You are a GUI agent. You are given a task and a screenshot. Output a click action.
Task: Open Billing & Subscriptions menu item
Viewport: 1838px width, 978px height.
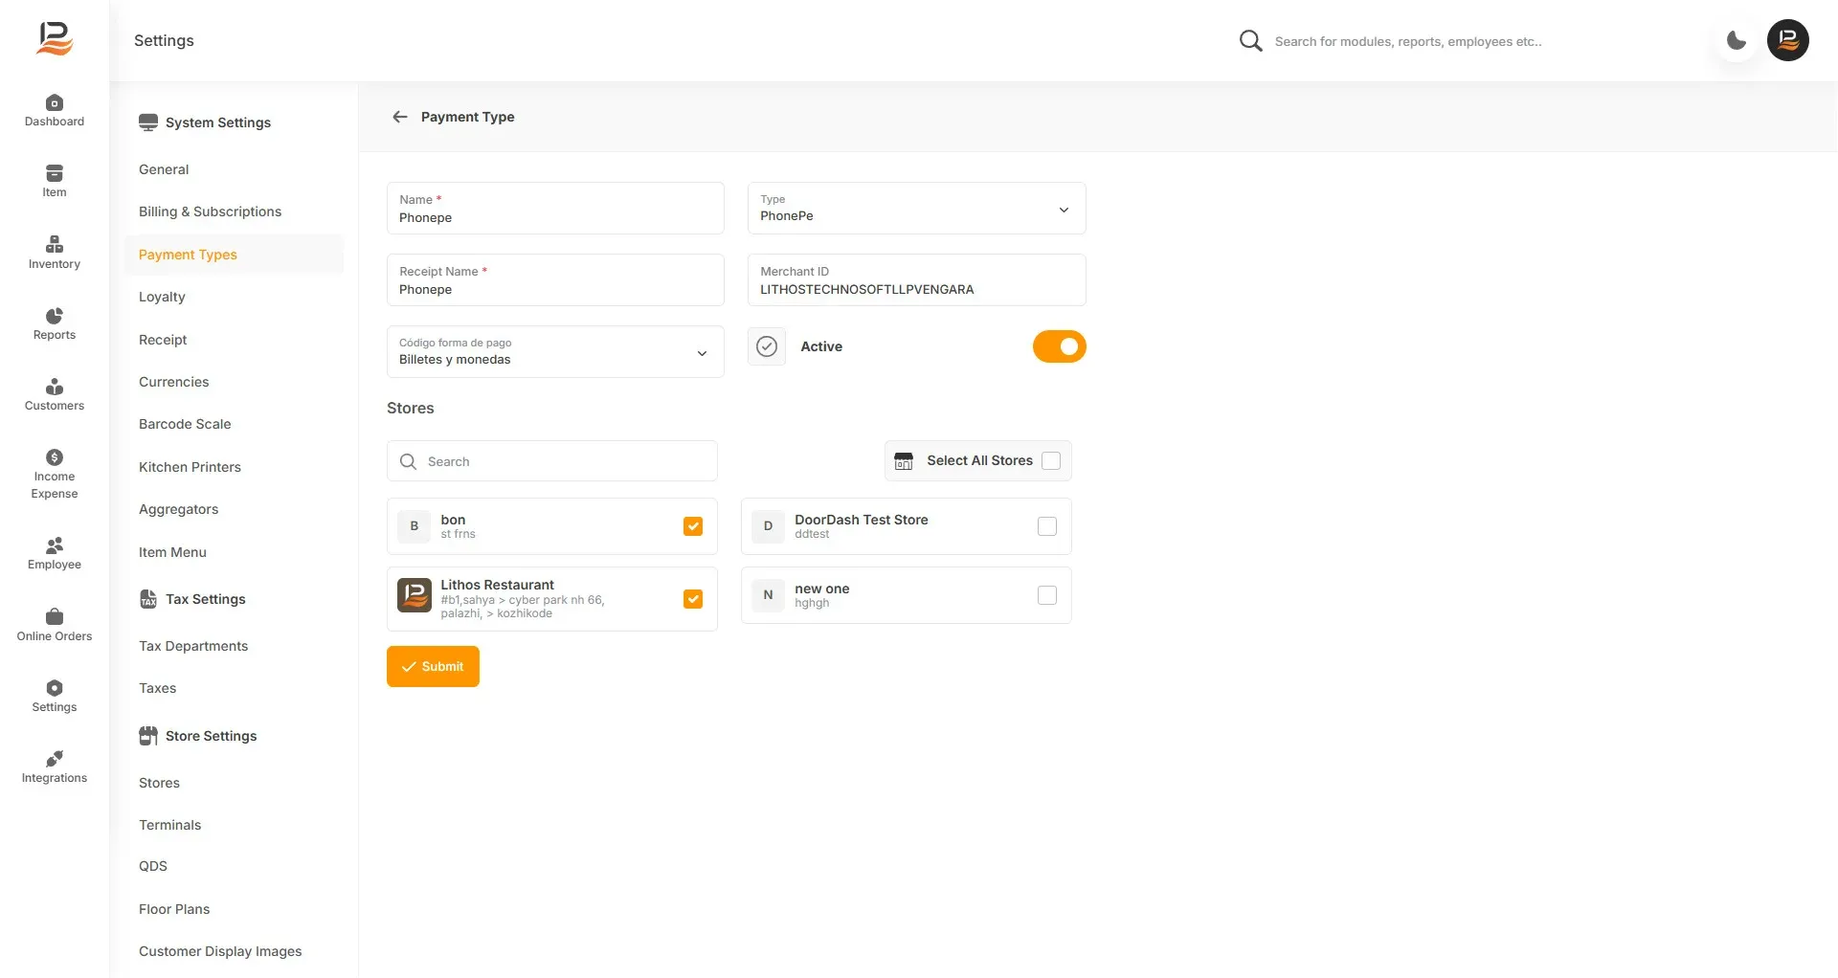pos(211,211)
